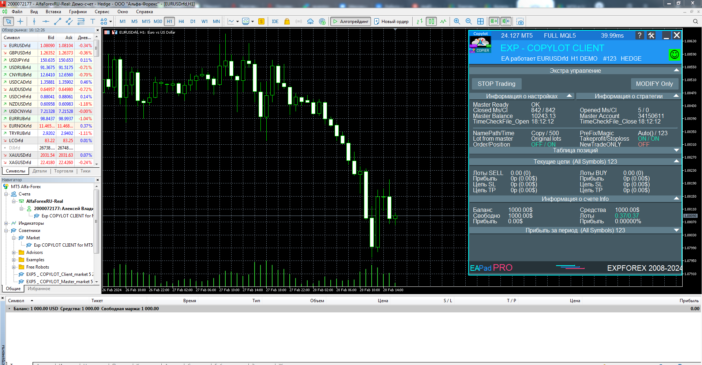Select the text label tool
The height and width of the screenshot is (365, 702).
point(93,22)
